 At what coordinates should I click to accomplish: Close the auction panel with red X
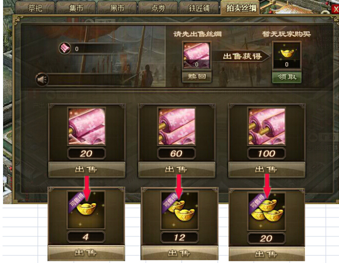click(x=335, y=9)
